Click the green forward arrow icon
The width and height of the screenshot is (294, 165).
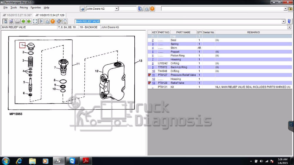click(x=29, y=21)
